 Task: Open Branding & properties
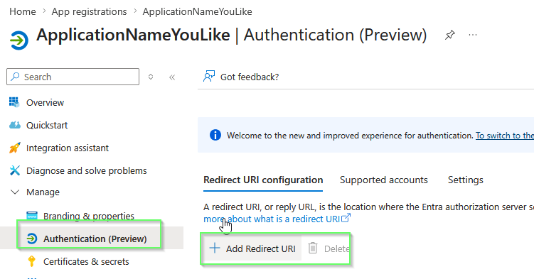(89, 216)
